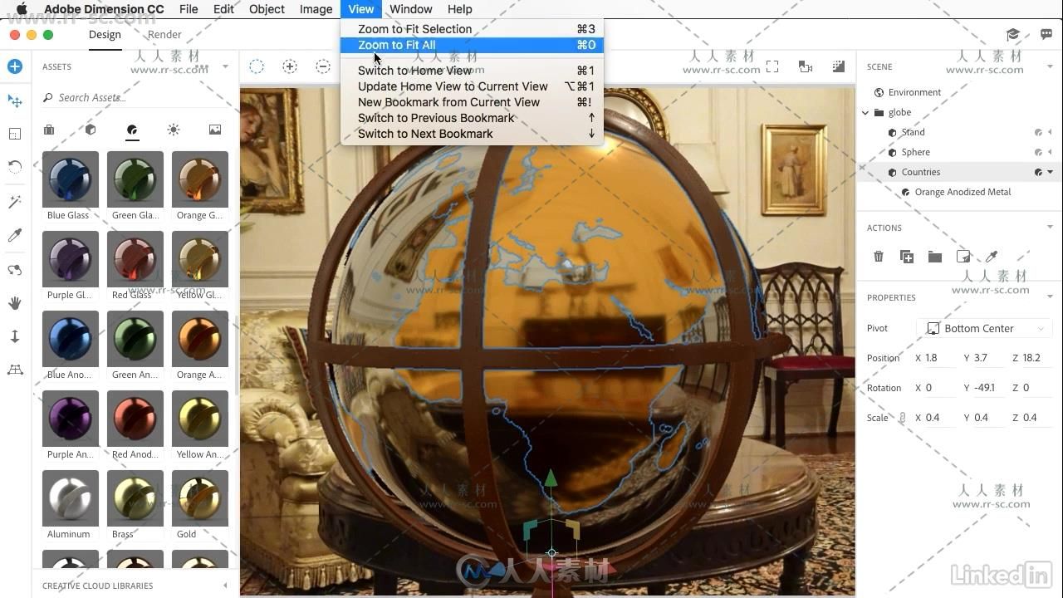Image resolution: width=1063 pixels, height=598 pixels.
Task: Filter assets by Lights sun icon
Action: coord(173,130)
